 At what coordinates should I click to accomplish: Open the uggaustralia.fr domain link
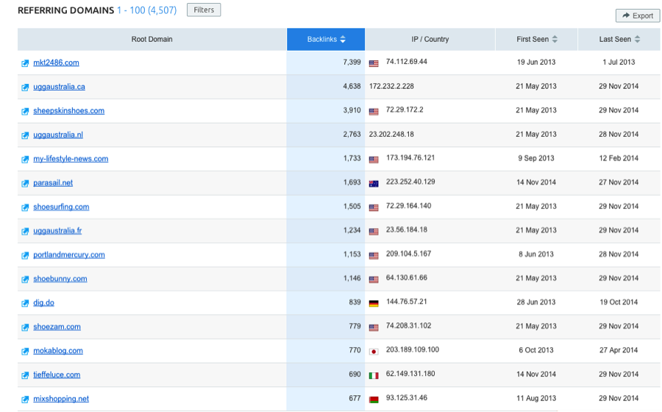point(57,230)
